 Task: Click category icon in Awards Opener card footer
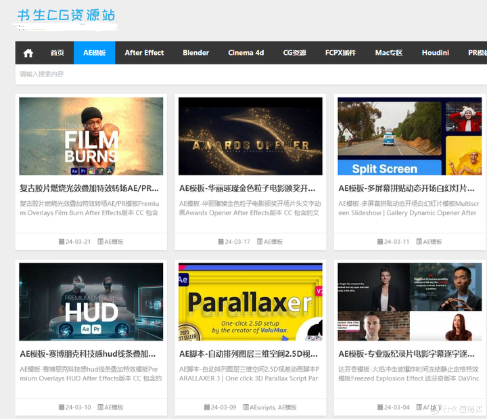(x=260, y=241)
